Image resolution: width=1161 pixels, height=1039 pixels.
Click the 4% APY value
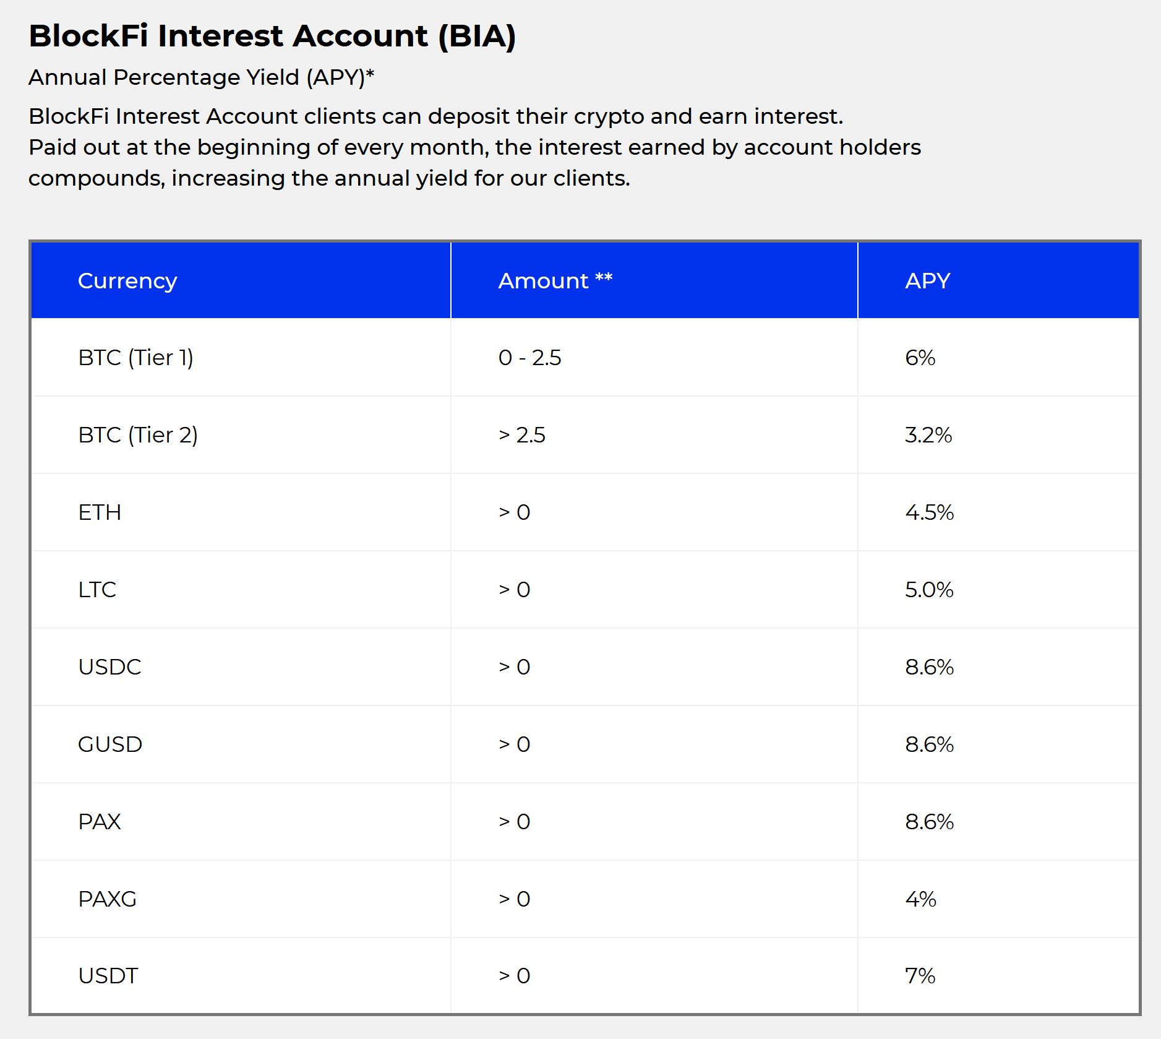coord(920,899)
